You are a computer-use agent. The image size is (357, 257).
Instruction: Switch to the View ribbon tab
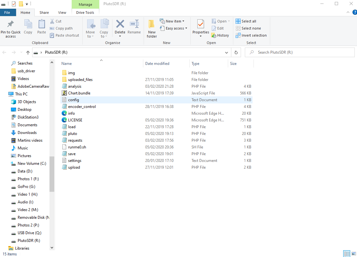(x=62, y=13)
